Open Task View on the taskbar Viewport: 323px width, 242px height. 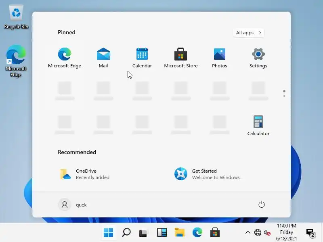pyautogui.click(x=144, y=233)
